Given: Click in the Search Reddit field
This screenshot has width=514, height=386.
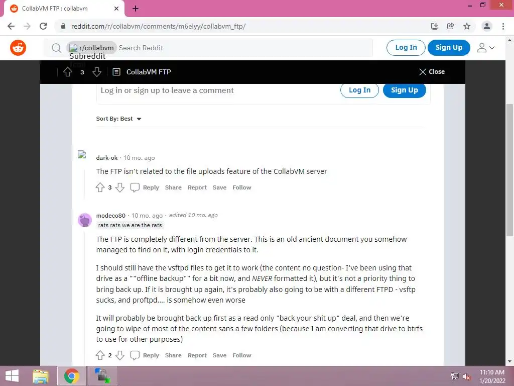Looking at the screenshot, I should [x=244, y=48].
